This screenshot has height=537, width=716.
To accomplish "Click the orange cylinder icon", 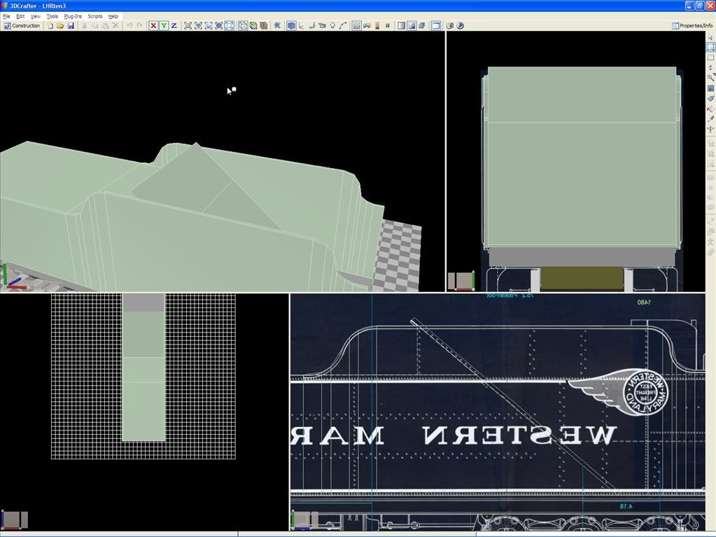I will point(377,26).
